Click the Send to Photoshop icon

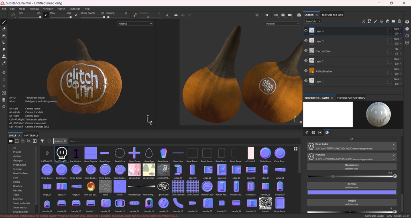click(4, 93)
